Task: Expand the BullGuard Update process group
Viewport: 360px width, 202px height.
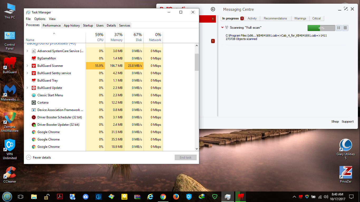Action: (27, 88)
